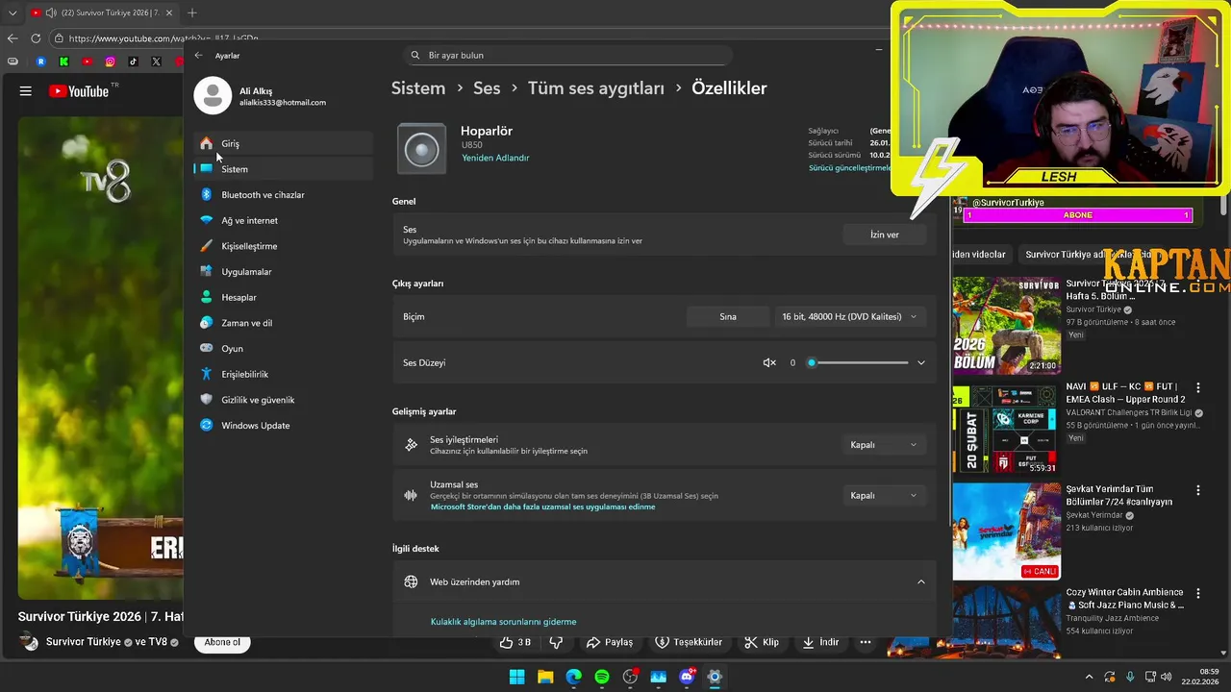Click the Hoparlör device icon
This screenshot has width=1231, height=692.
421,149
